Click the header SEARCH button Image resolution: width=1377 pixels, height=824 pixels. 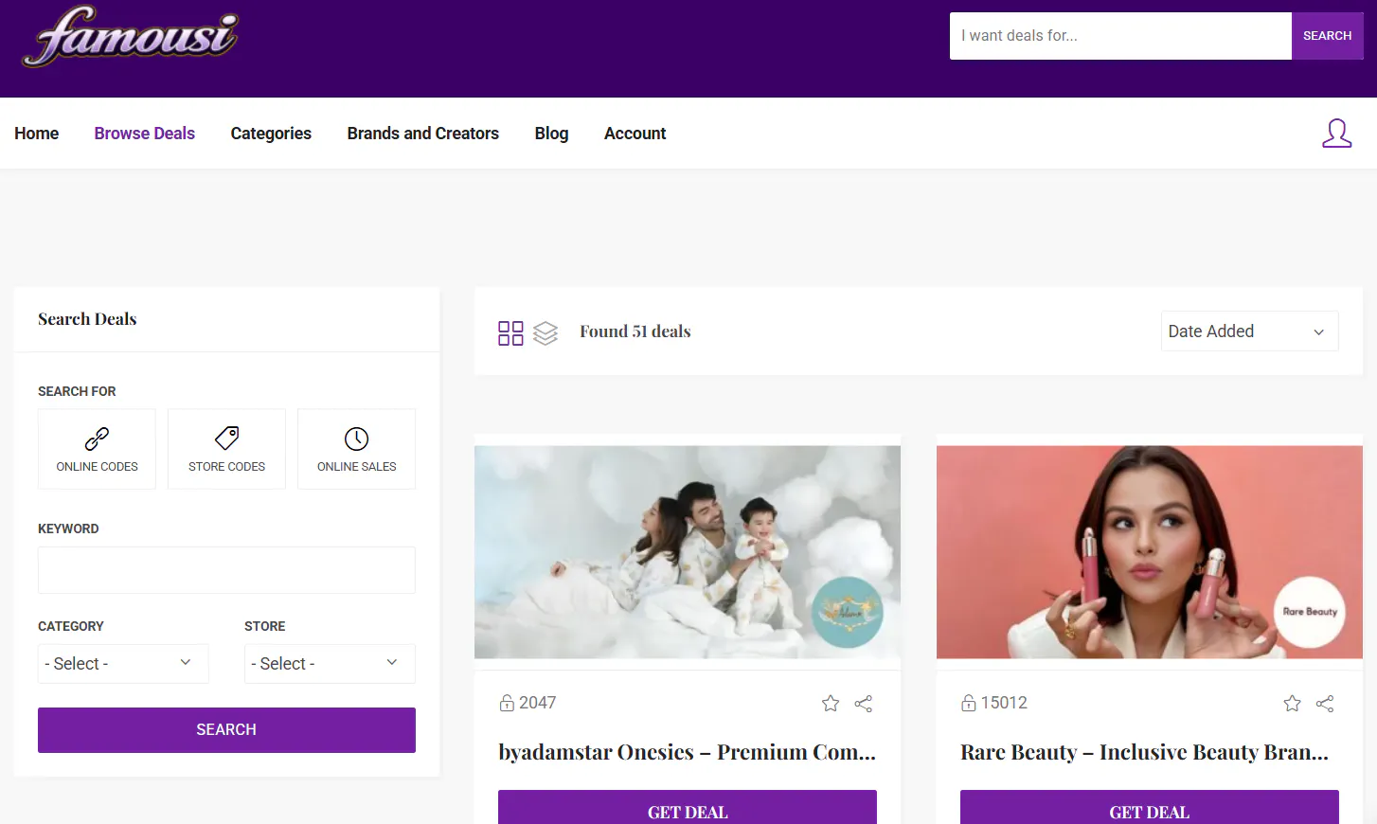[x=1327, y=36]
